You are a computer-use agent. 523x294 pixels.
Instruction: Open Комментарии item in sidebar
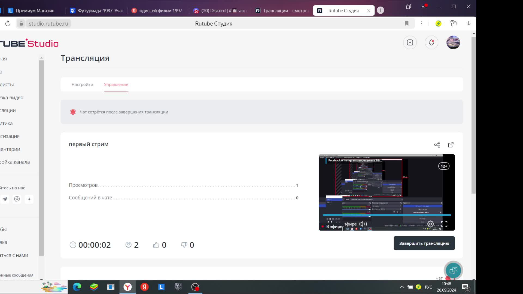tap(10, 149)
